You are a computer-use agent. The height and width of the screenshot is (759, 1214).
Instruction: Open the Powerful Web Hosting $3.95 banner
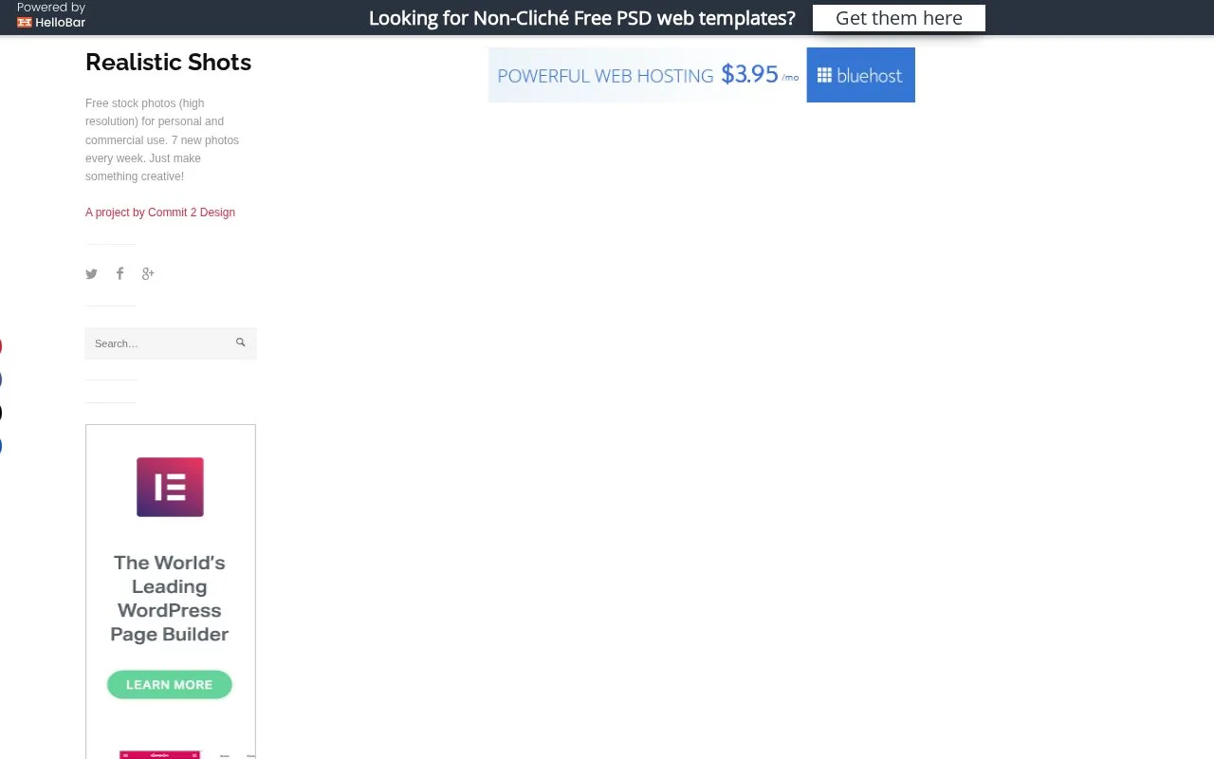click(x=702, y=75)
